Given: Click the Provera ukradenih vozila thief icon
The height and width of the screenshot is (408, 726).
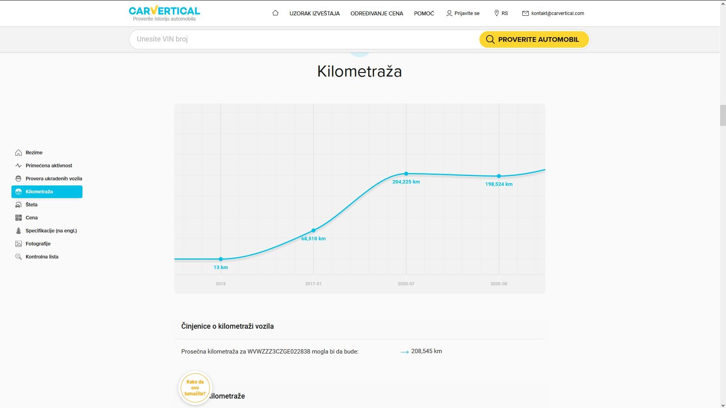Looking at the screenshot, I should 19,179.
